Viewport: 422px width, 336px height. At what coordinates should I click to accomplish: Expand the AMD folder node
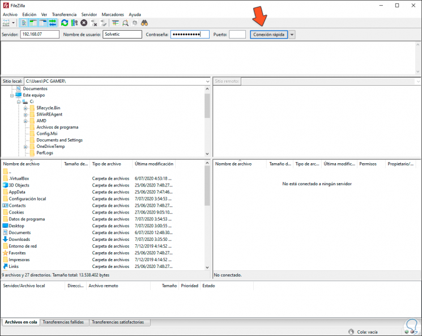[x=25, y=121]
